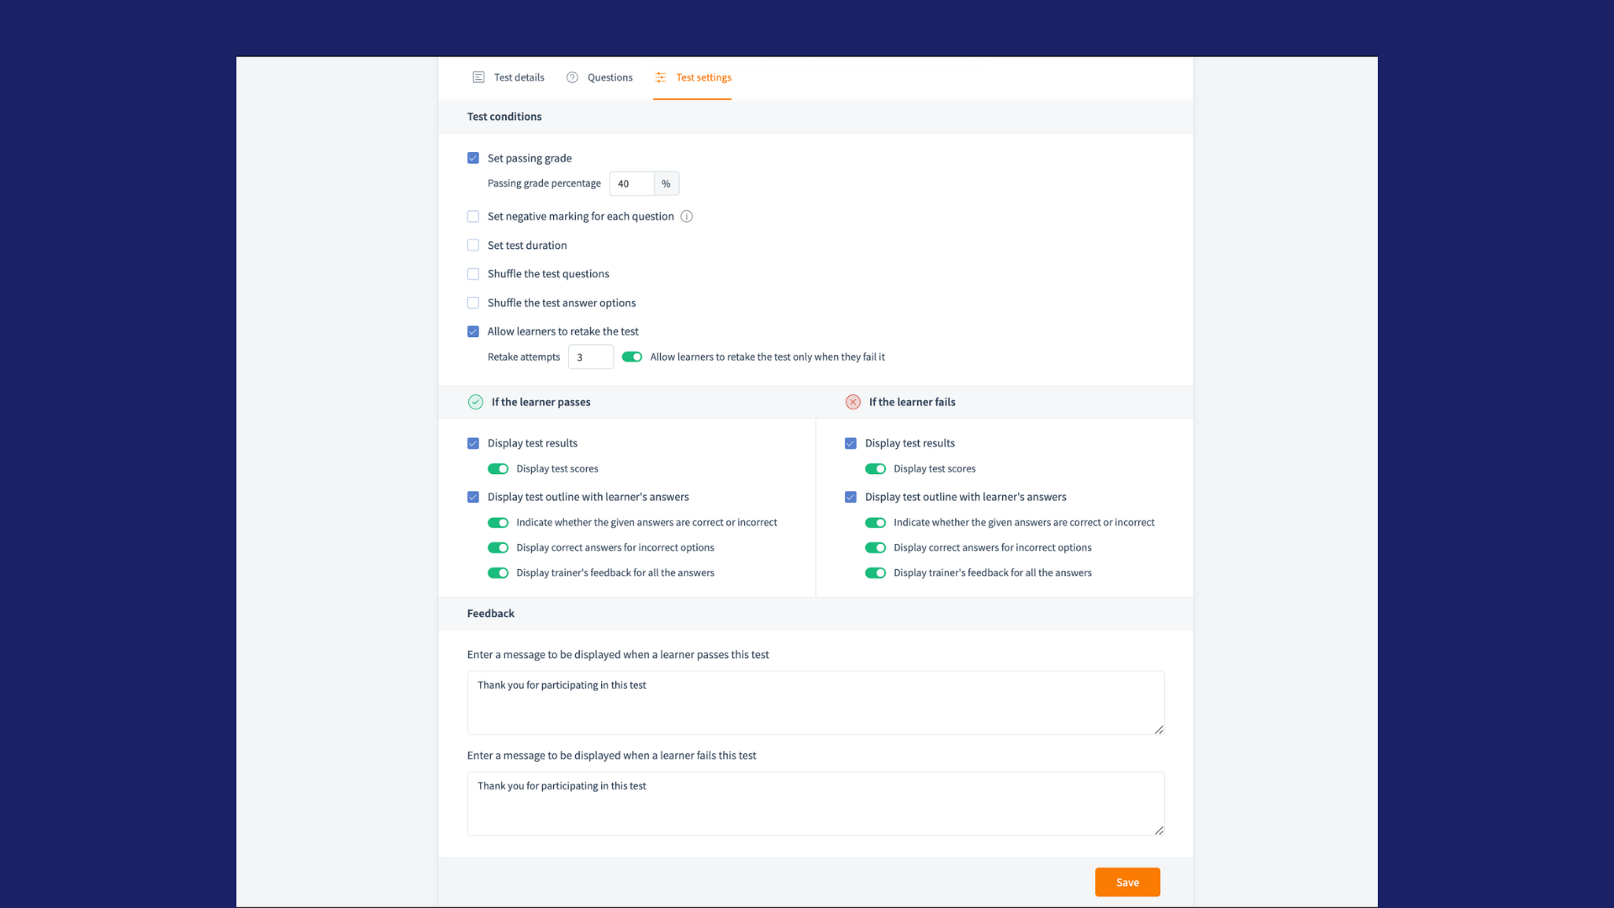Enable Shuffle the test answer options

[x=473, y=303]
